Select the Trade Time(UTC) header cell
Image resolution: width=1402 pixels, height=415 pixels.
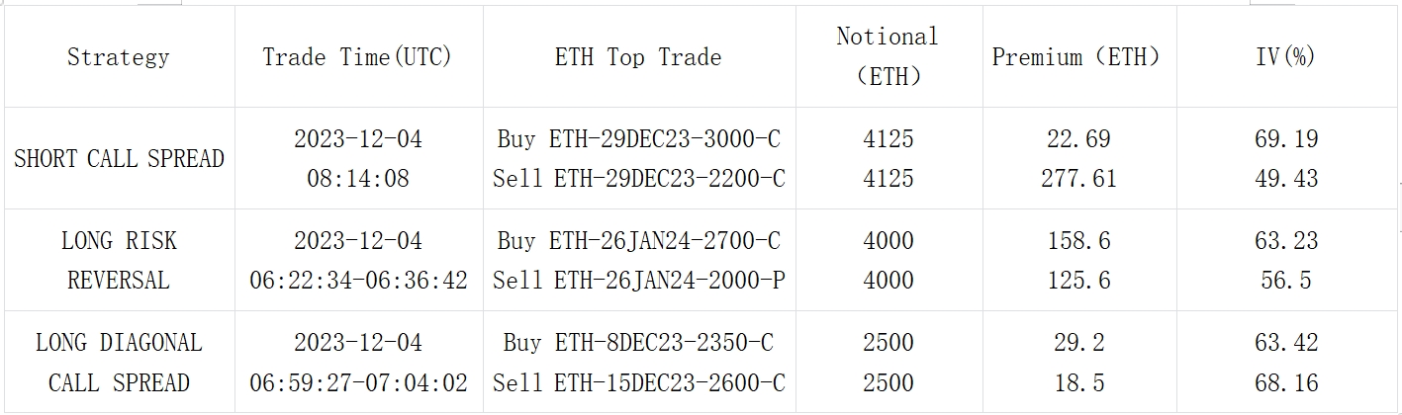coord(357,57)
